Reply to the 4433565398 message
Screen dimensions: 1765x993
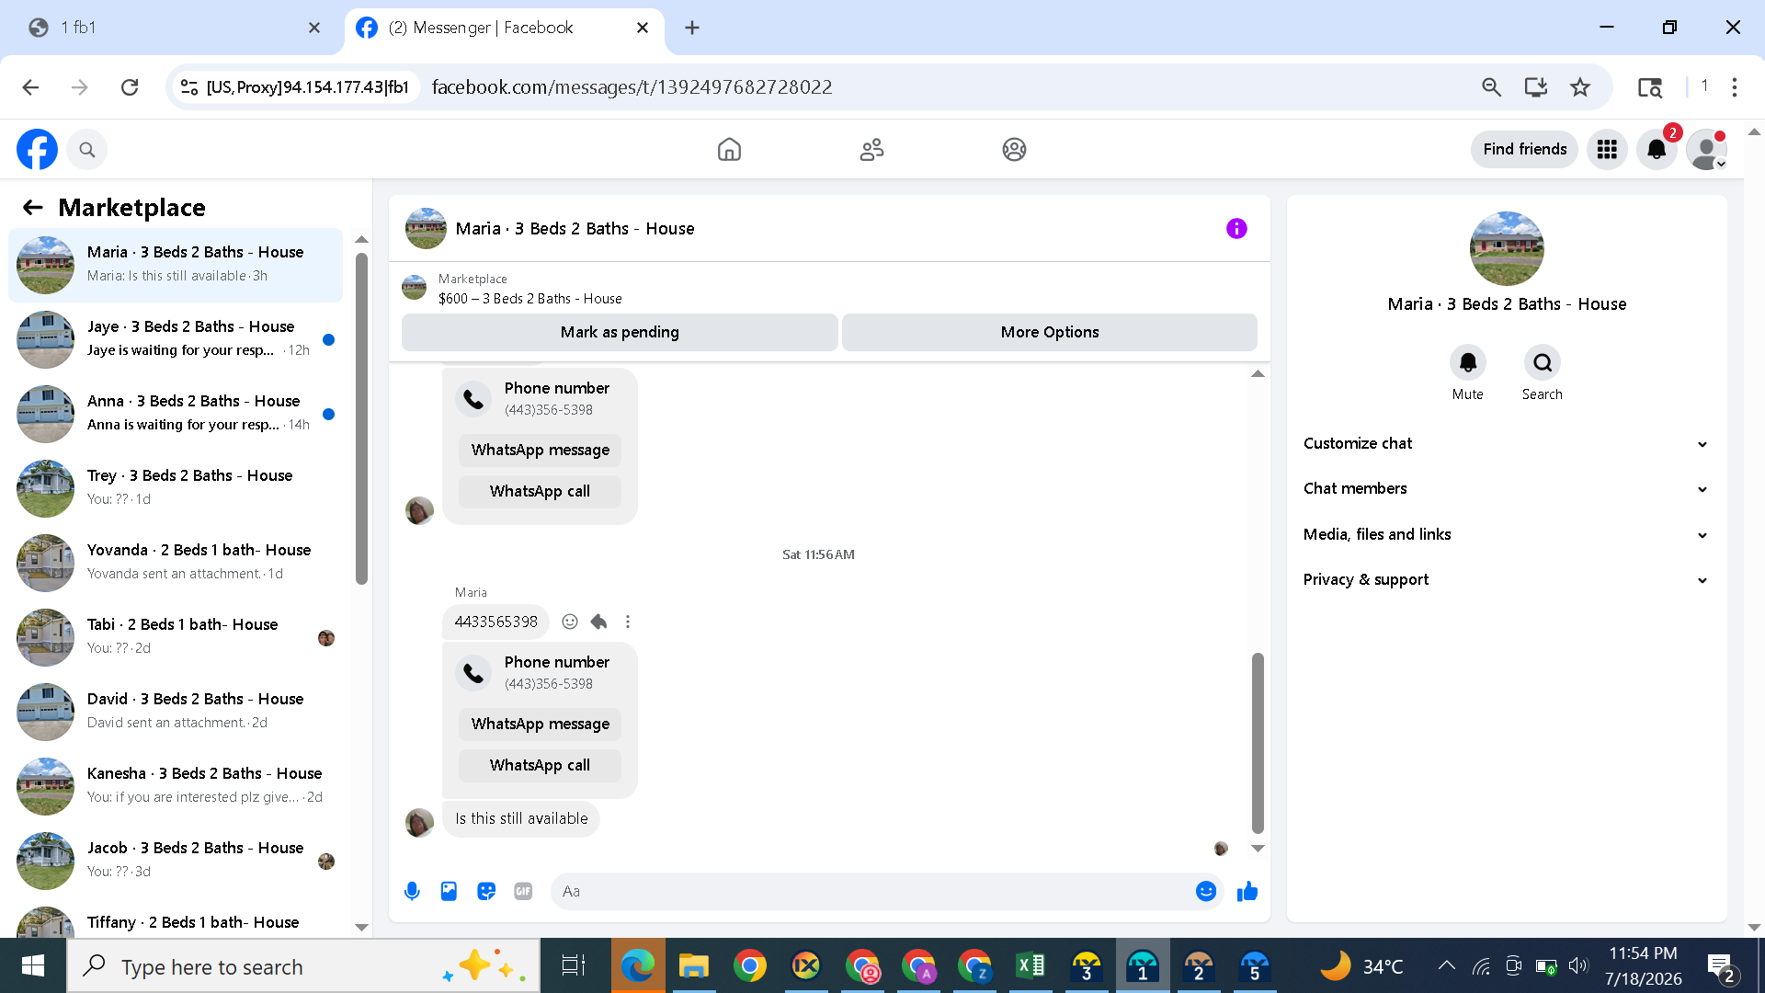598,622
